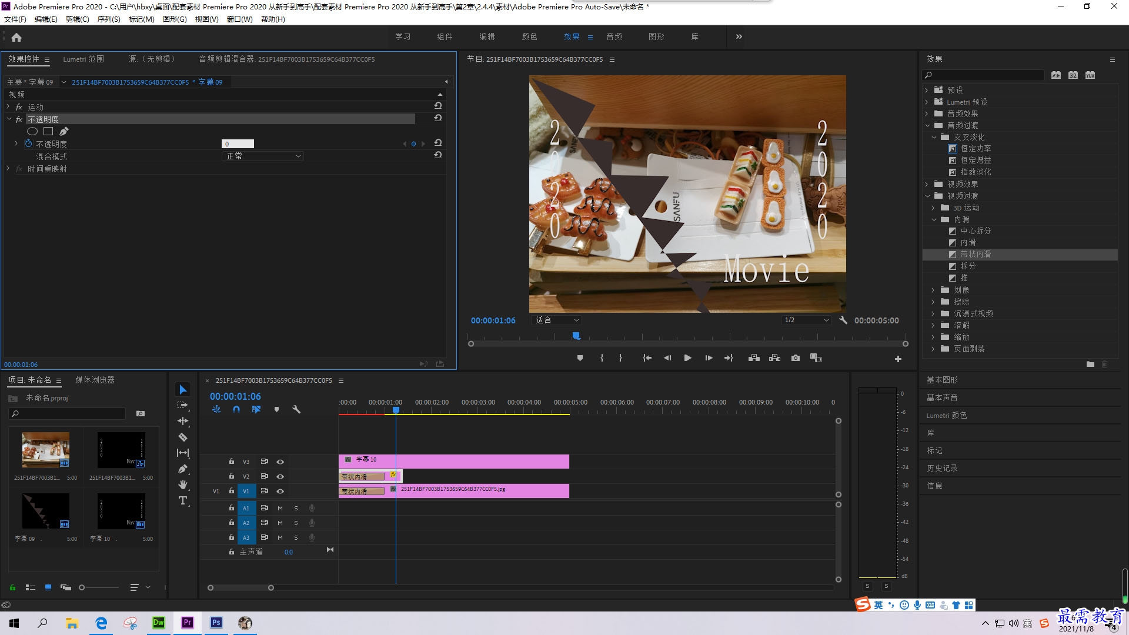Create new custom bin in Effects panel
This screenshot has height=635, width=1129.
pos(1090,364)
